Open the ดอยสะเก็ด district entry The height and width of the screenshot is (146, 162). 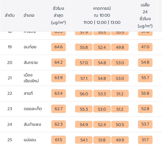point(33,109)
